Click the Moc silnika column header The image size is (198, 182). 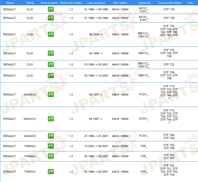pyautogui.click(x=120, y=3)
